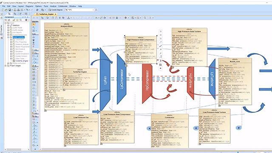Screen dimensions: 272x153
Task: Click the search magnifier icon in Containment panel
Action: point(20,20)
